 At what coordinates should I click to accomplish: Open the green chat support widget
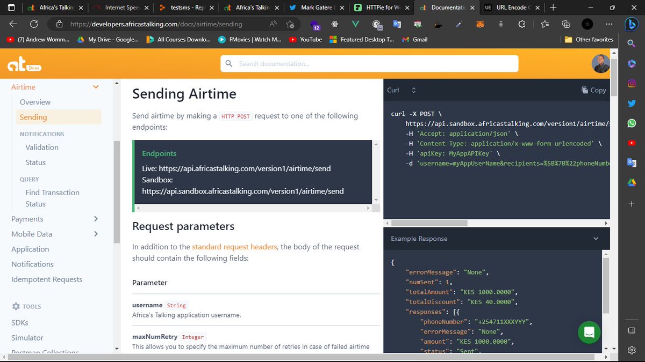pos(589,332)
